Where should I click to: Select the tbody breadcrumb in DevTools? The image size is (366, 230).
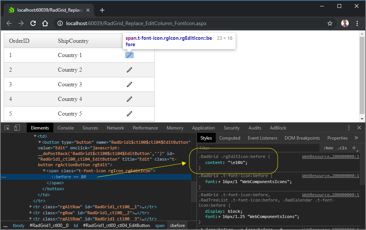tap(18, 225)
